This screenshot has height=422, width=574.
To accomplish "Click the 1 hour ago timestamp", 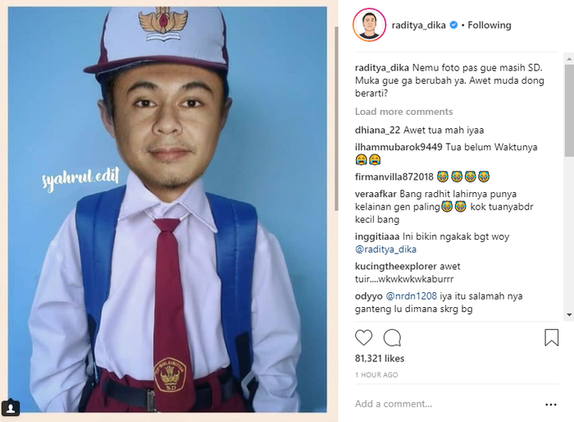I will tap(376, 375).
